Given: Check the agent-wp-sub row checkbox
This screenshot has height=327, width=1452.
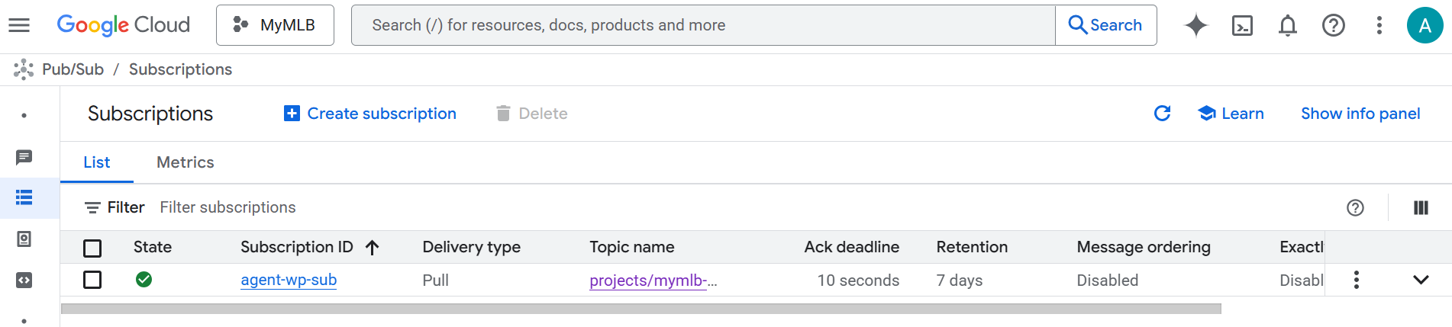Looking at the screenshot, I should [92, 280].
